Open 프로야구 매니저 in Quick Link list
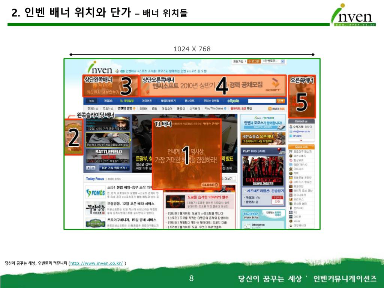Viewport: 384px width, 288px height. 303,151
